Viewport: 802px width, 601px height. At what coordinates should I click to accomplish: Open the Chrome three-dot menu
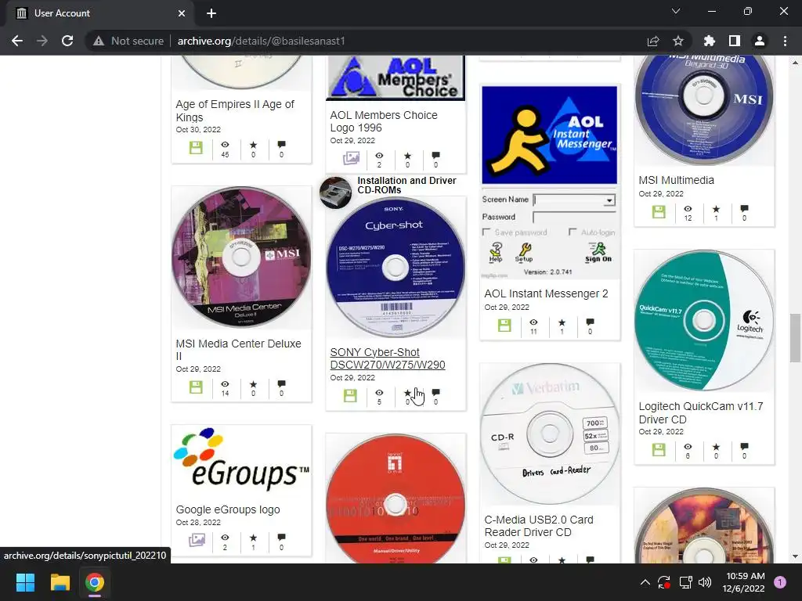(x=785, y=41)
